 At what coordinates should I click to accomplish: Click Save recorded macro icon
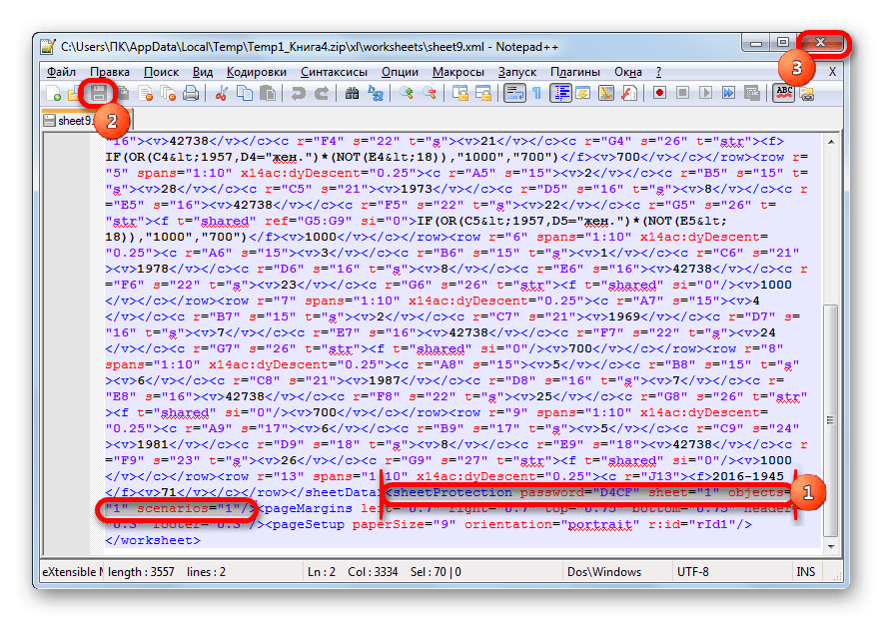752,93
